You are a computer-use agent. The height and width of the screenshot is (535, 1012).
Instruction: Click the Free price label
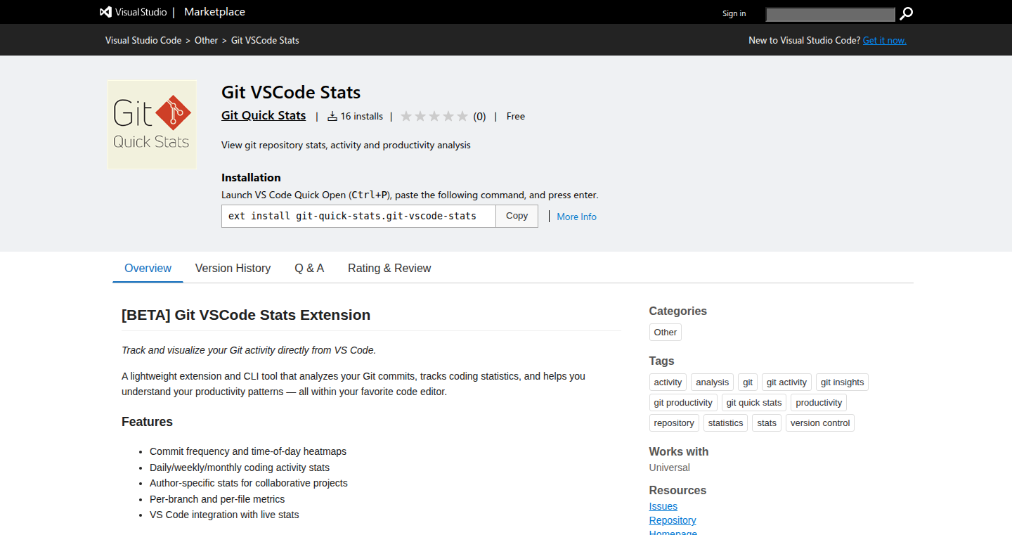pos(516,117)
